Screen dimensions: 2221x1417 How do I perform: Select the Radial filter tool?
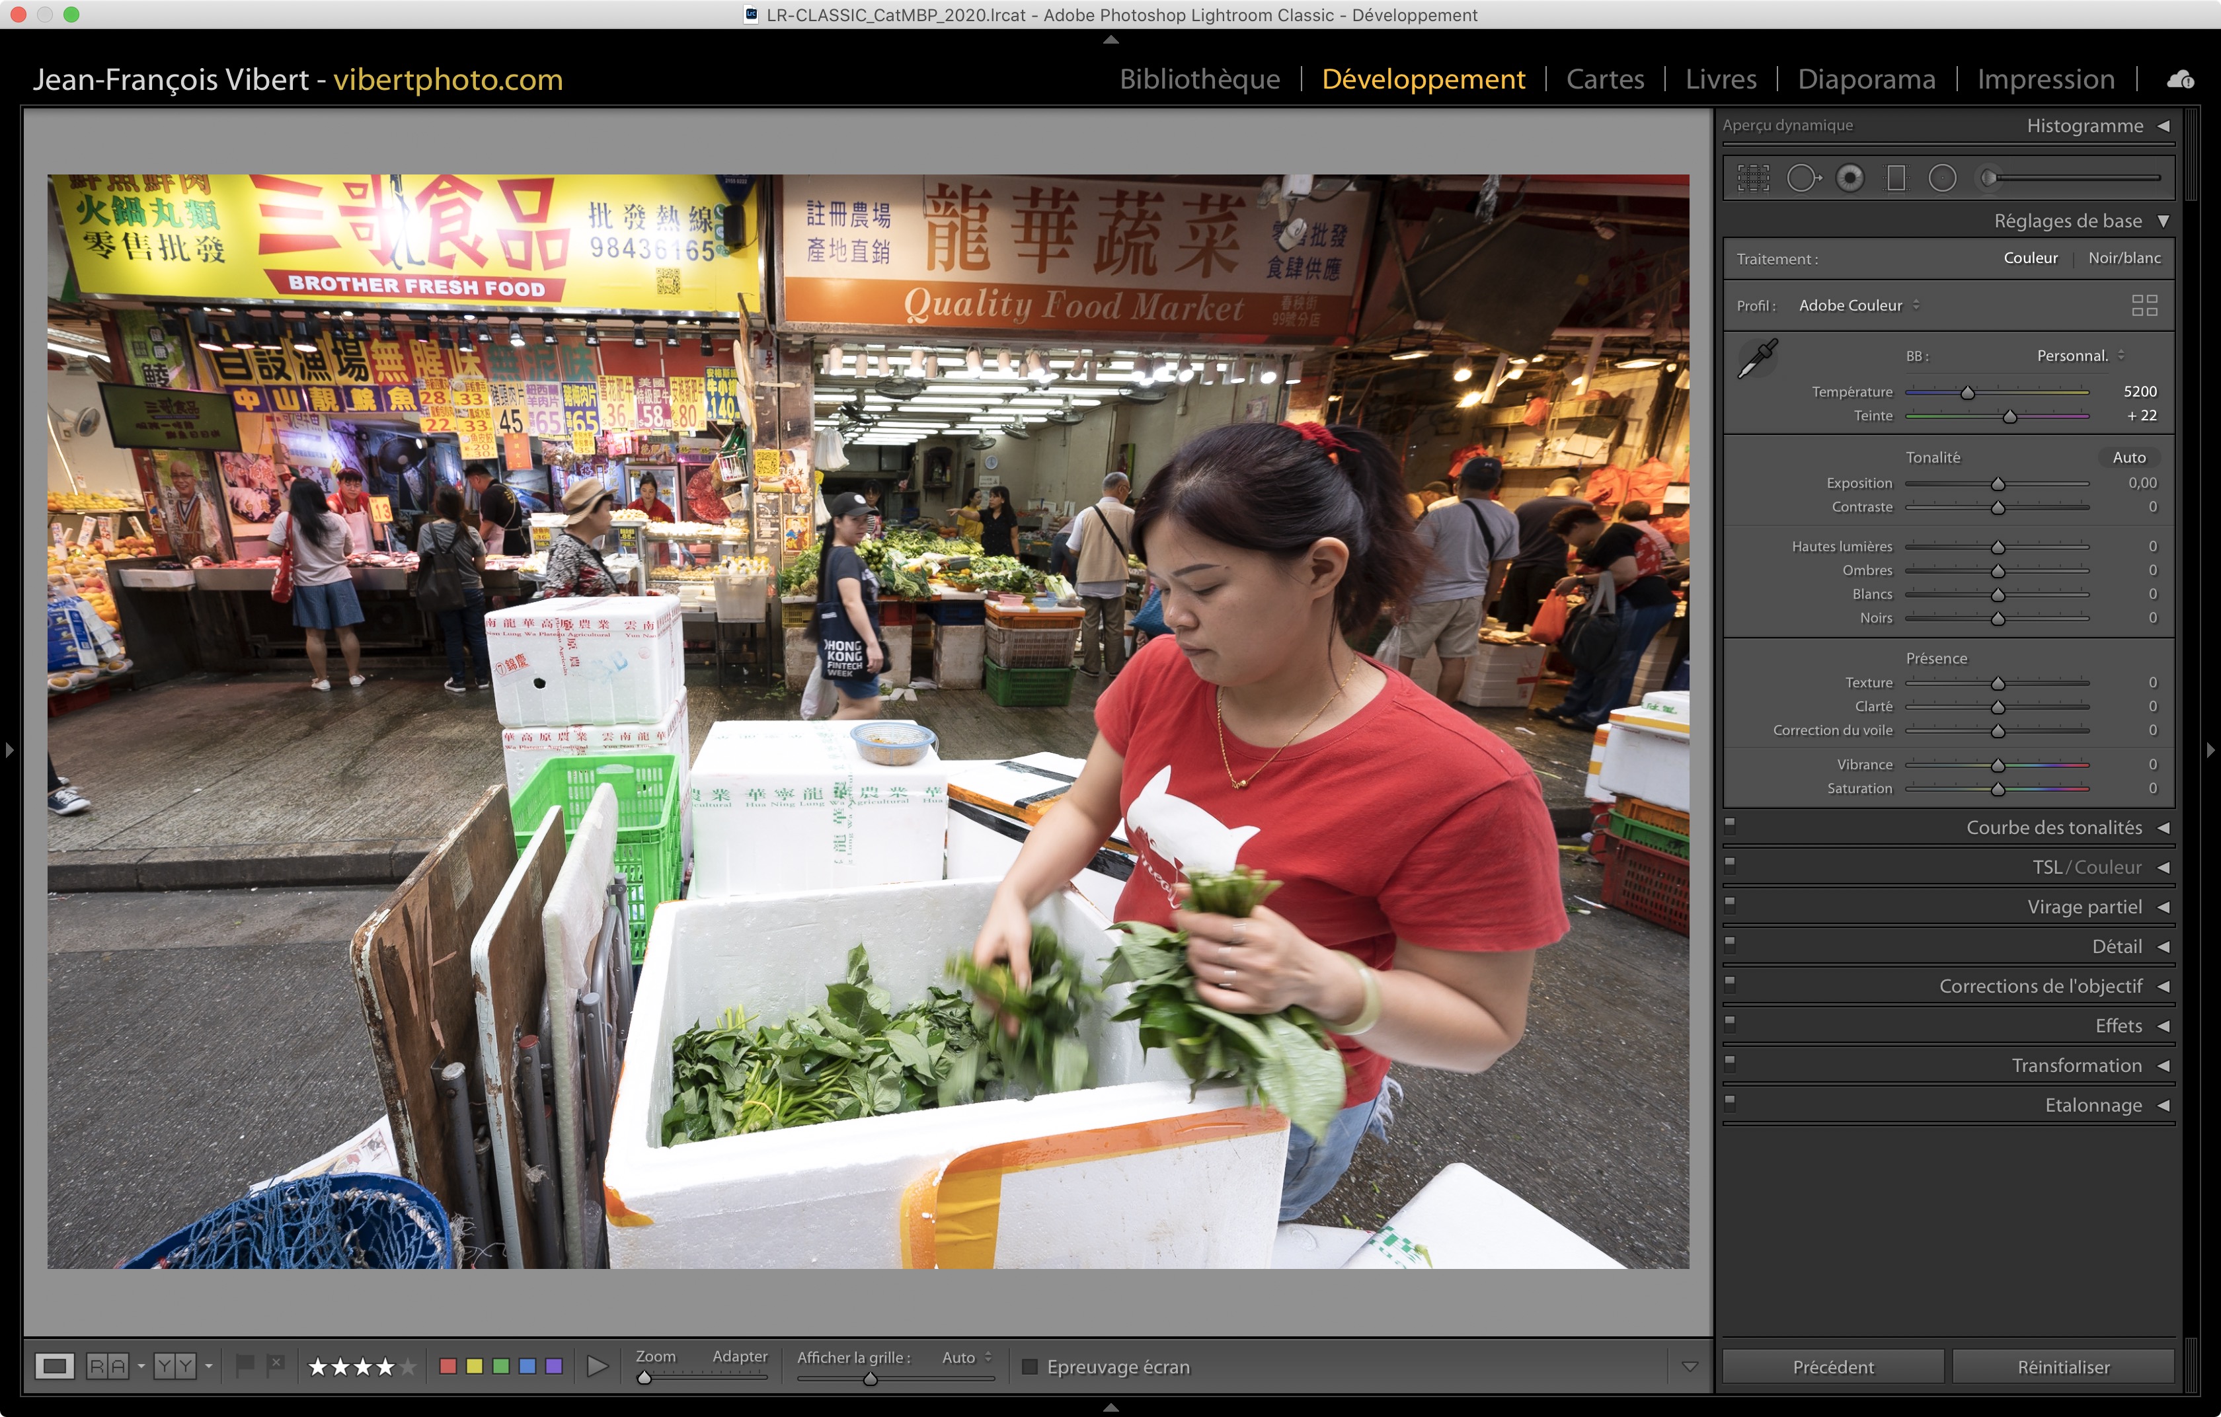[x=1941, y=178]
